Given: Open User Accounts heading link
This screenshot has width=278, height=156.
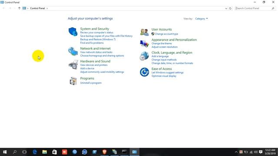Looking at the screenshot, I should pyautogui.click(x=162, y=29).
